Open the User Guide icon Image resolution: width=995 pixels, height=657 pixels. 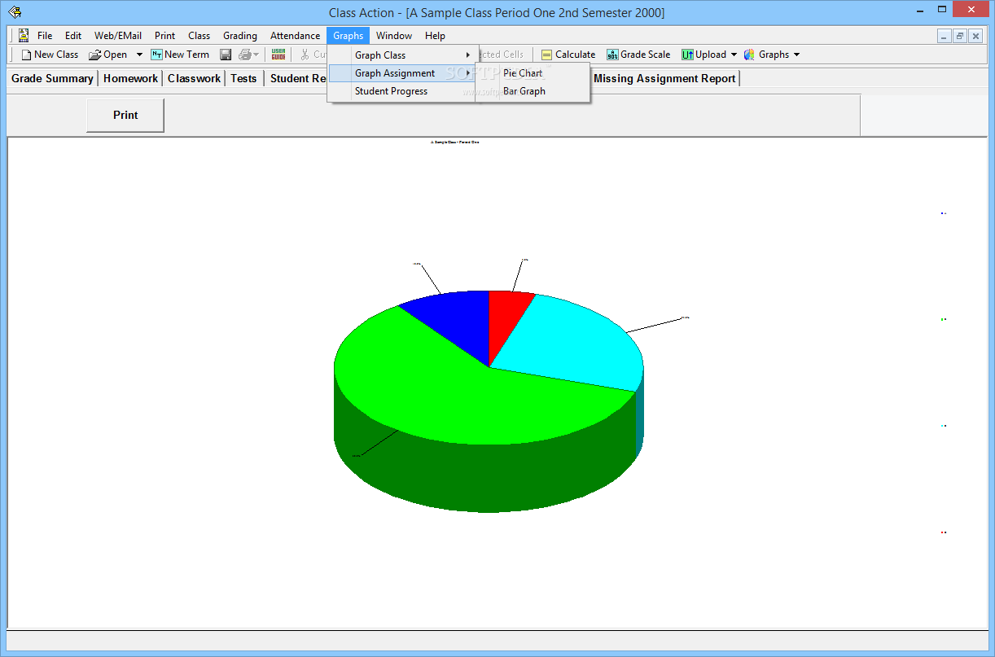point(278,55)
